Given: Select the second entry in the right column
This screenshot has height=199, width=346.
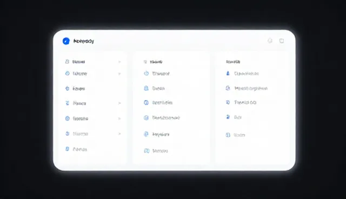Looking at the screenshot, I should (251, 89).
